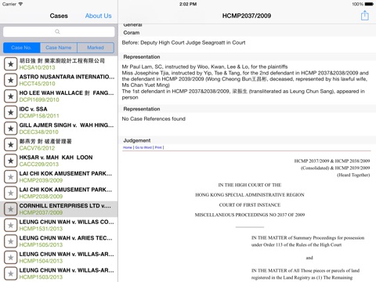Star the HCMP1503/2013 case row
Viewport: 376px width, 282px height.
pyautogui.click(x=11, y=273)
